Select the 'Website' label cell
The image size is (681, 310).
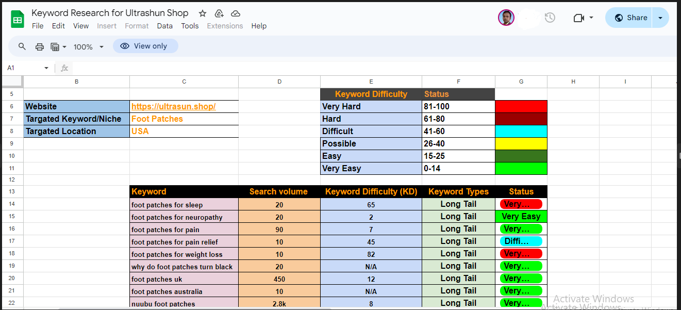(x=77, y=106)
